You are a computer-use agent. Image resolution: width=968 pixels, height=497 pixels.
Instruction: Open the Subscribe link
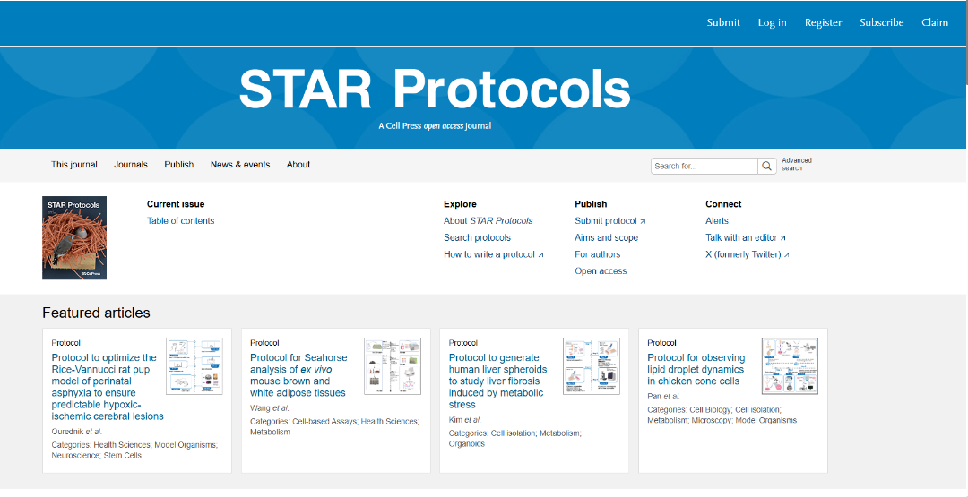coord(882,22)
